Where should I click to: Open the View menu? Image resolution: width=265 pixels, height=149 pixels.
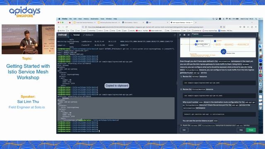80,19
